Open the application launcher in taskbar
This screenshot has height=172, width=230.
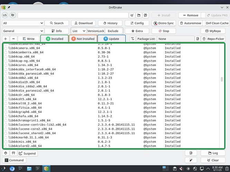click(x=3, y=169)
